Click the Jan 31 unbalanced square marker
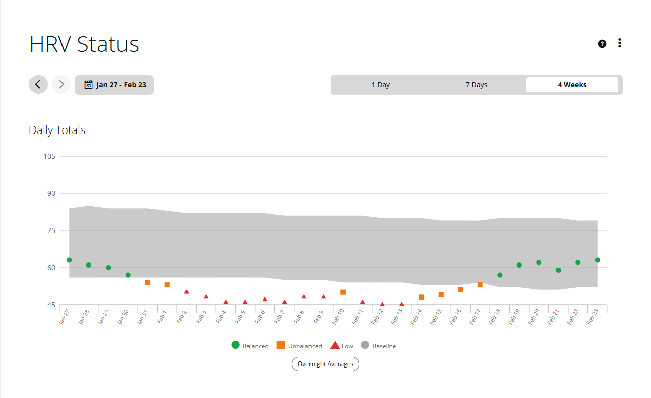 click(x=147, y=282)
